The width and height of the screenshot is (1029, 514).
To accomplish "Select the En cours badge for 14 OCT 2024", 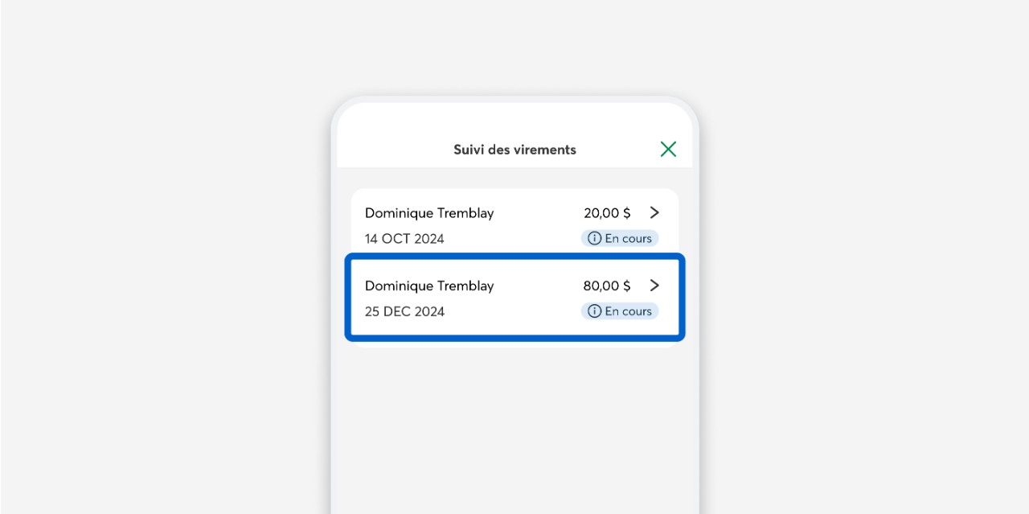I will pos(620,238).
